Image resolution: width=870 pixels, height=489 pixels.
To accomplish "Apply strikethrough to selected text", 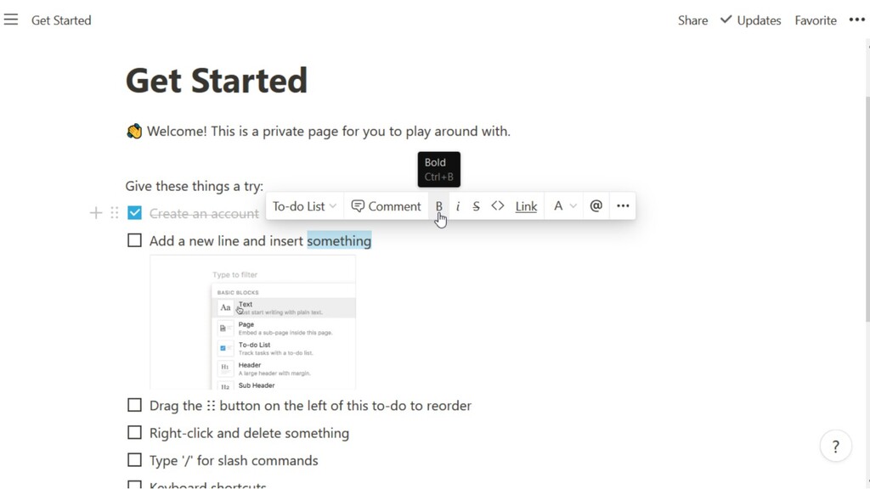I will click(x=476, y=206).
